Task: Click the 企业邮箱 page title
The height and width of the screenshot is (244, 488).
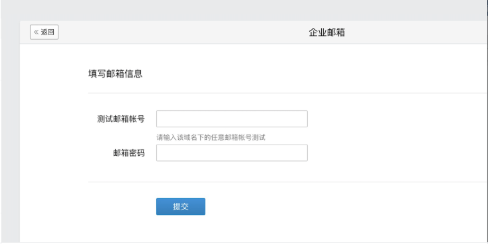Action: point(327,32)
